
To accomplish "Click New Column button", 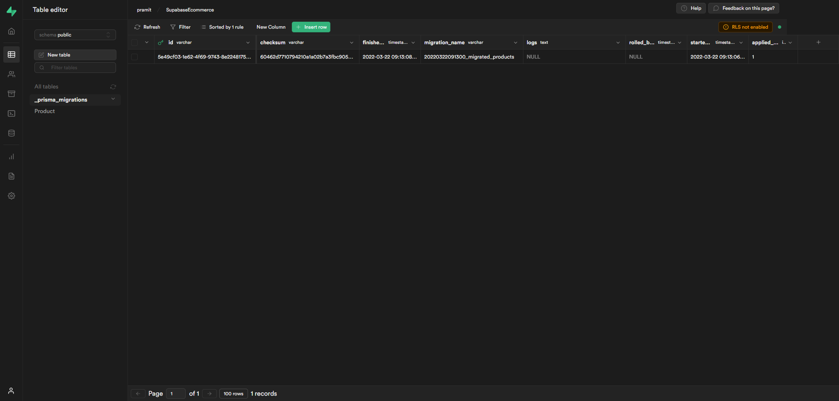I will pos(271,27).
